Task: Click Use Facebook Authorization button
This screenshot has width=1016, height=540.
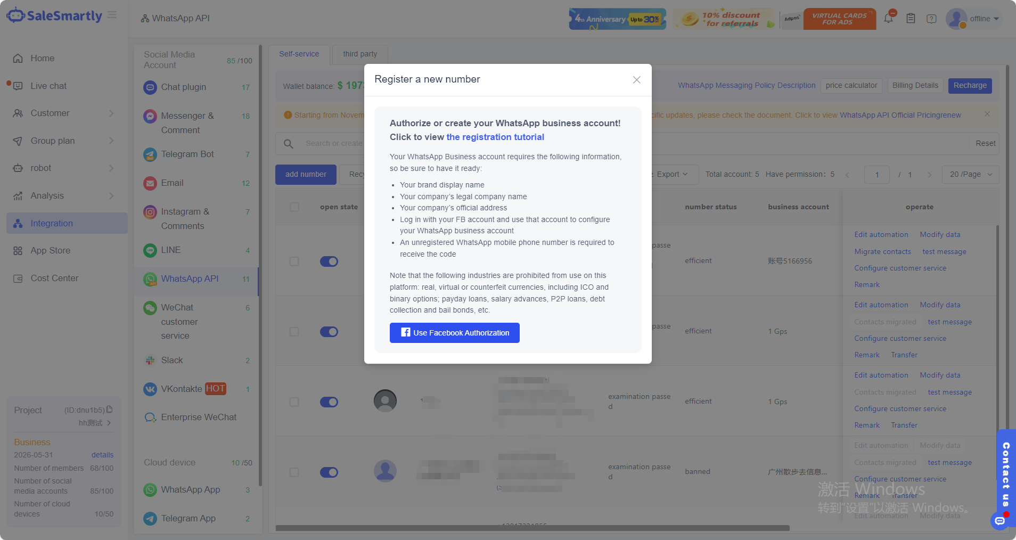Action: click(x=454, y=333)
